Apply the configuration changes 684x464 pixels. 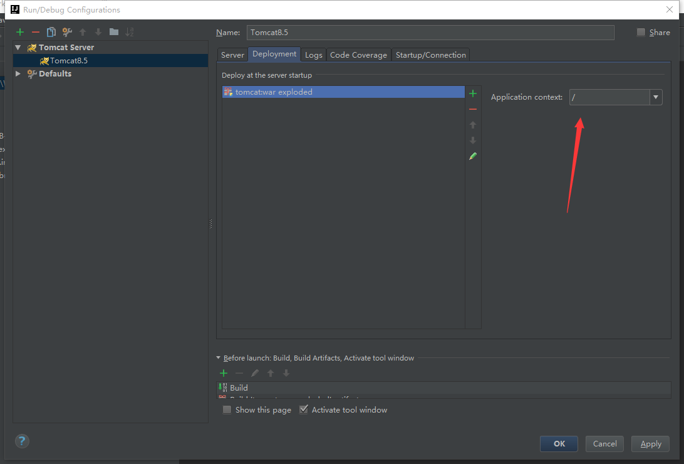651,444
